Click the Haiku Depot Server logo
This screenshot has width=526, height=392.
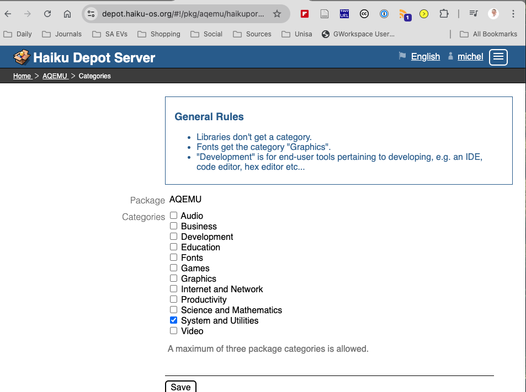[84, 58]
